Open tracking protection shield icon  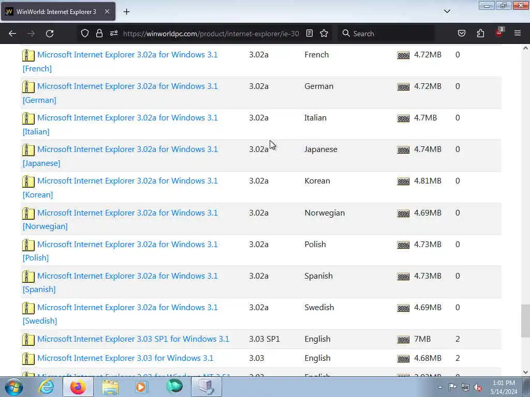[x=84, y=34]
